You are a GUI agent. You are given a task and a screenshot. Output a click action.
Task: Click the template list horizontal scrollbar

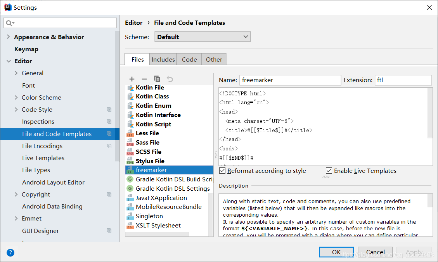[157, 234]
